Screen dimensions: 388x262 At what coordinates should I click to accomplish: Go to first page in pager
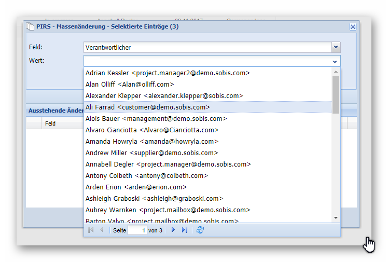91,230
